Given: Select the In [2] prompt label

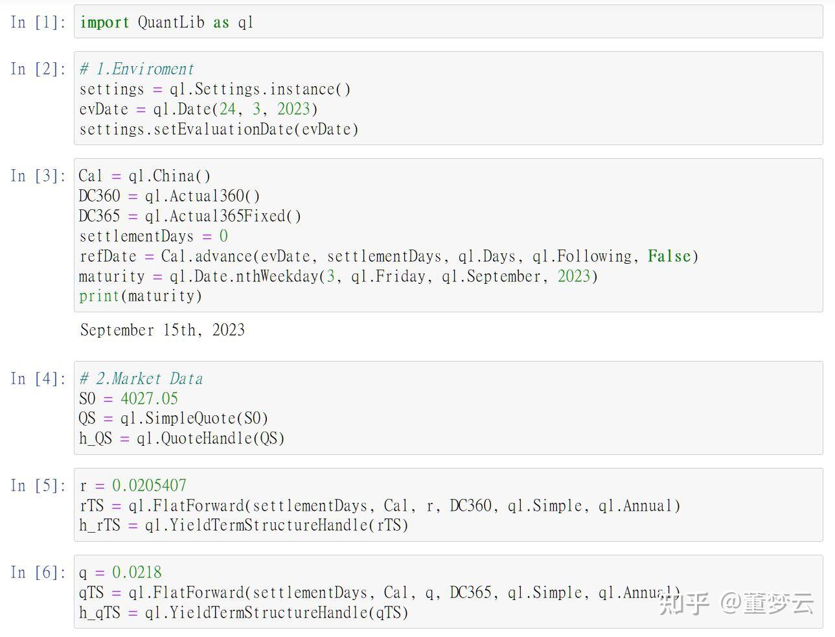Looking at the screenshot, I should coord(38,69).
